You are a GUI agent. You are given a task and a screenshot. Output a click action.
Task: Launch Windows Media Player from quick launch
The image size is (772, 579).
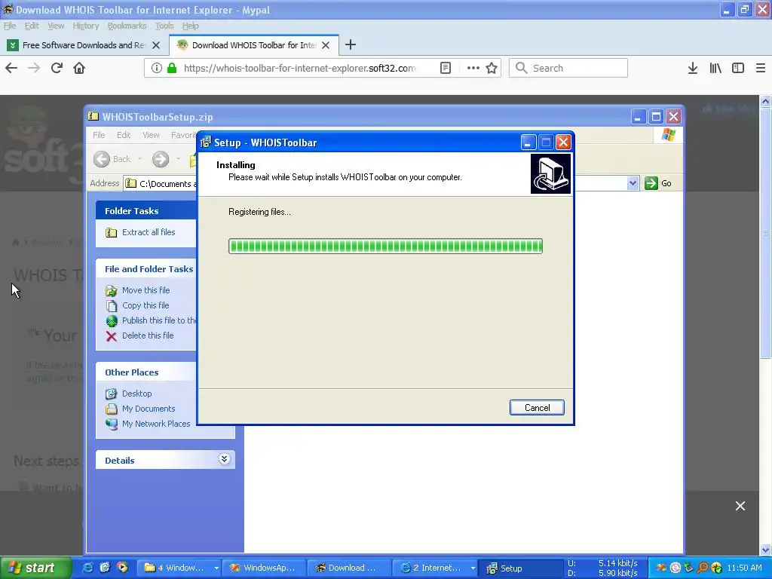122,568
